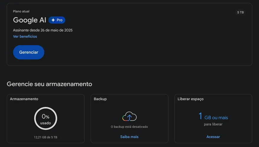Click the sparkle star icon in Pro badge
This screenshot has height=147, width=259.
tap(53, 20)
